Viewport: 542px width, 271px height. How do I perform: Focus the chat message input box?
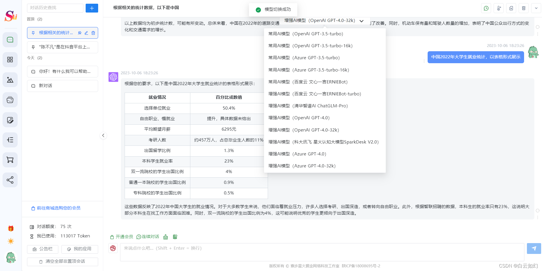(x=322, y=252)
